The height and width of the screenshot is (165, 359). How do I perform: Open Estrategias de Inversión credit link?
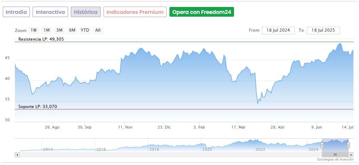[335, 159]
